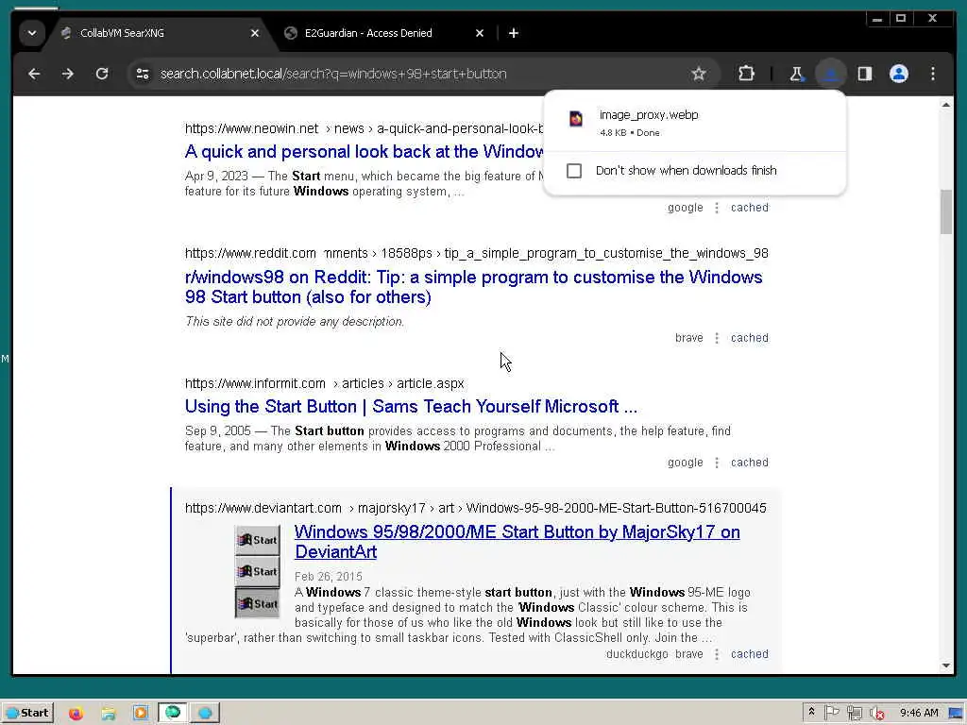Expand options dots for Reddit result
The height and width of the screenshot is (725, 967).
tap(717, 338)
